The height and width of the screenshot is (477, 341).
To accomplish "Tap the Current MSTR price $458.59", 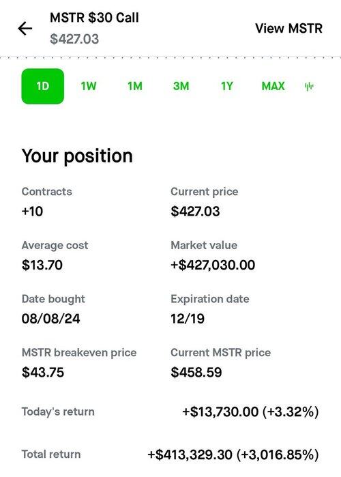I will (196, 373).
